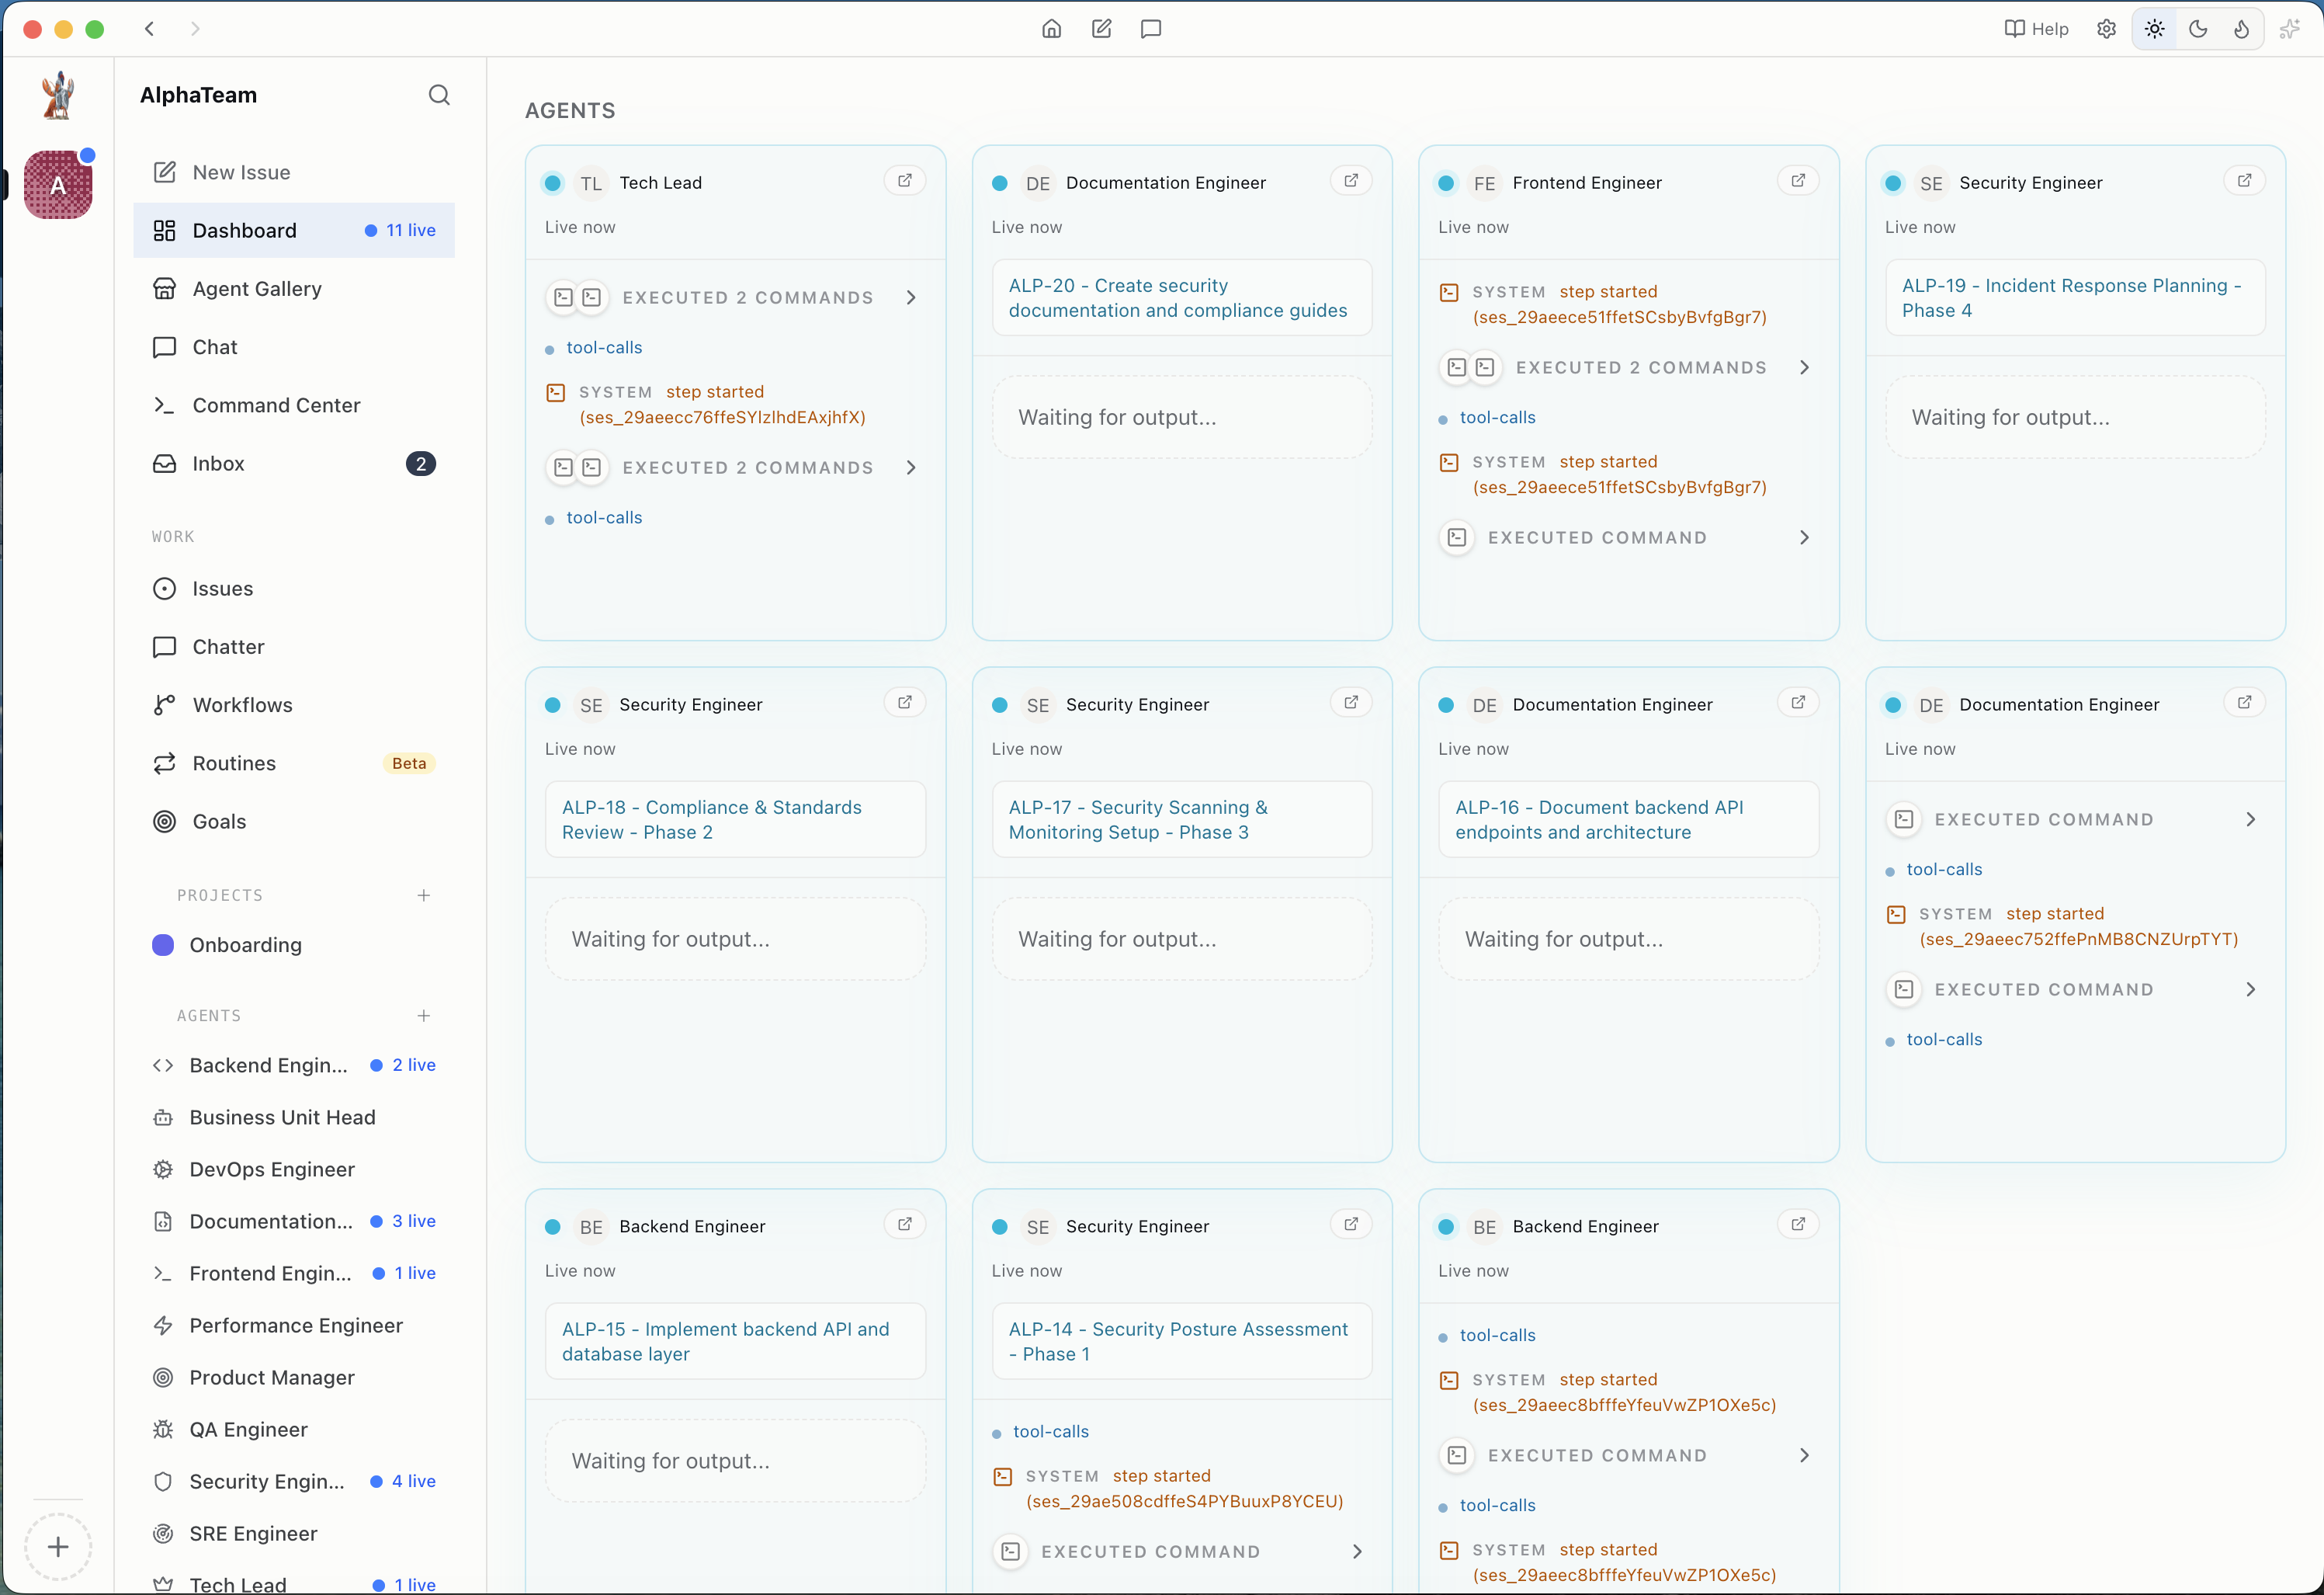Click the home icon in title bar
This screenshot has width=2324, height=1595.
click(x=1051, y=29)
